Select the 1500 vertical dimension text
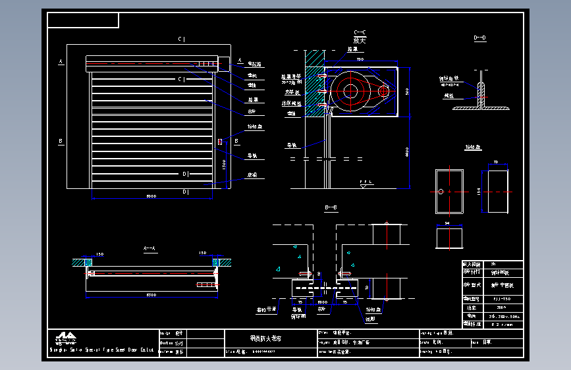The image size is (571, 370). 224,164
